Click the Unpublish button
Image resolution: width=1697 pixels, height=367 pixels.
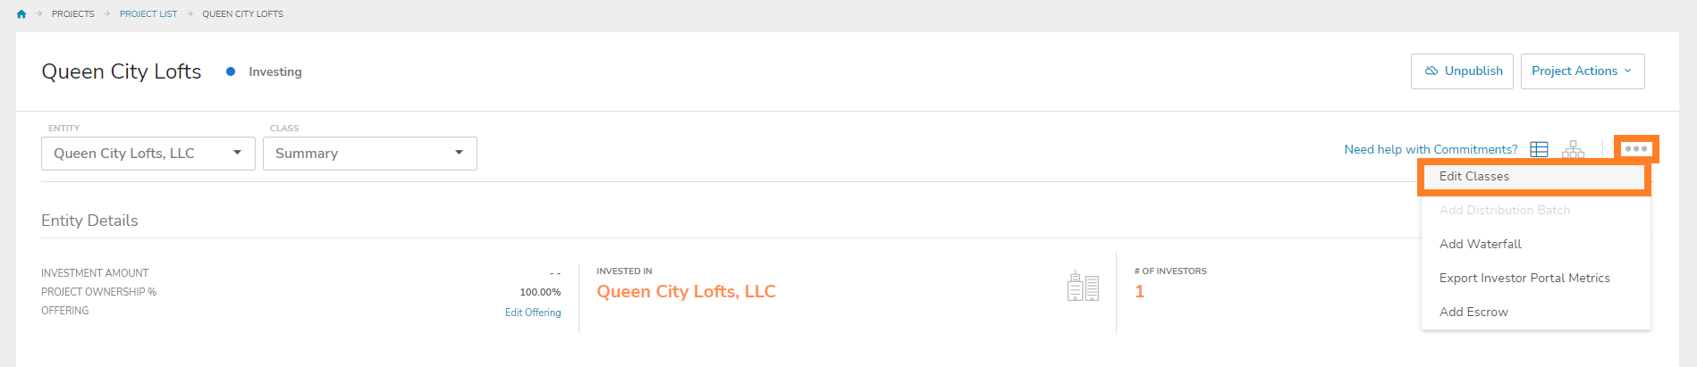[x=1464, y=71]
